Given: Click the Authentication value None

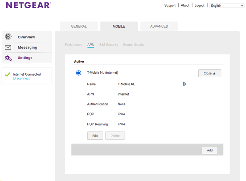Looking at the screenshot, I should pos(121,104).
